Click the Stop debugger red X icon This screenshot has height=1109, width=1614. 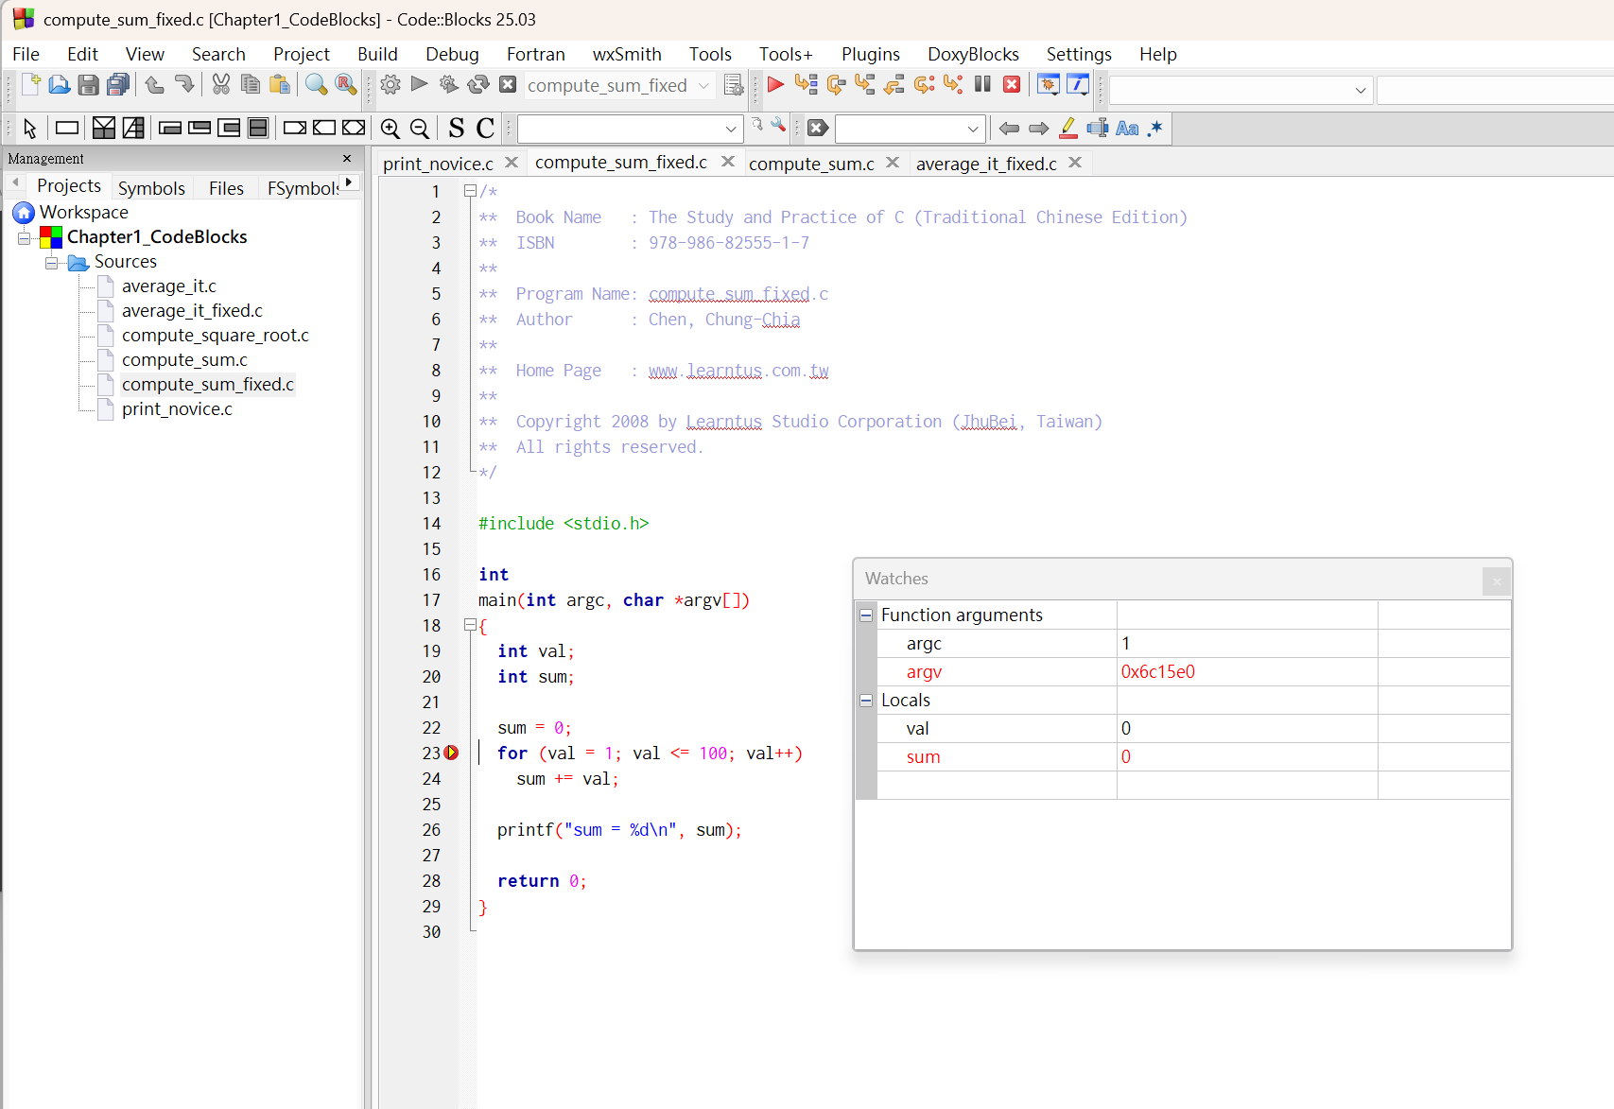click(x=1012, y=85)
